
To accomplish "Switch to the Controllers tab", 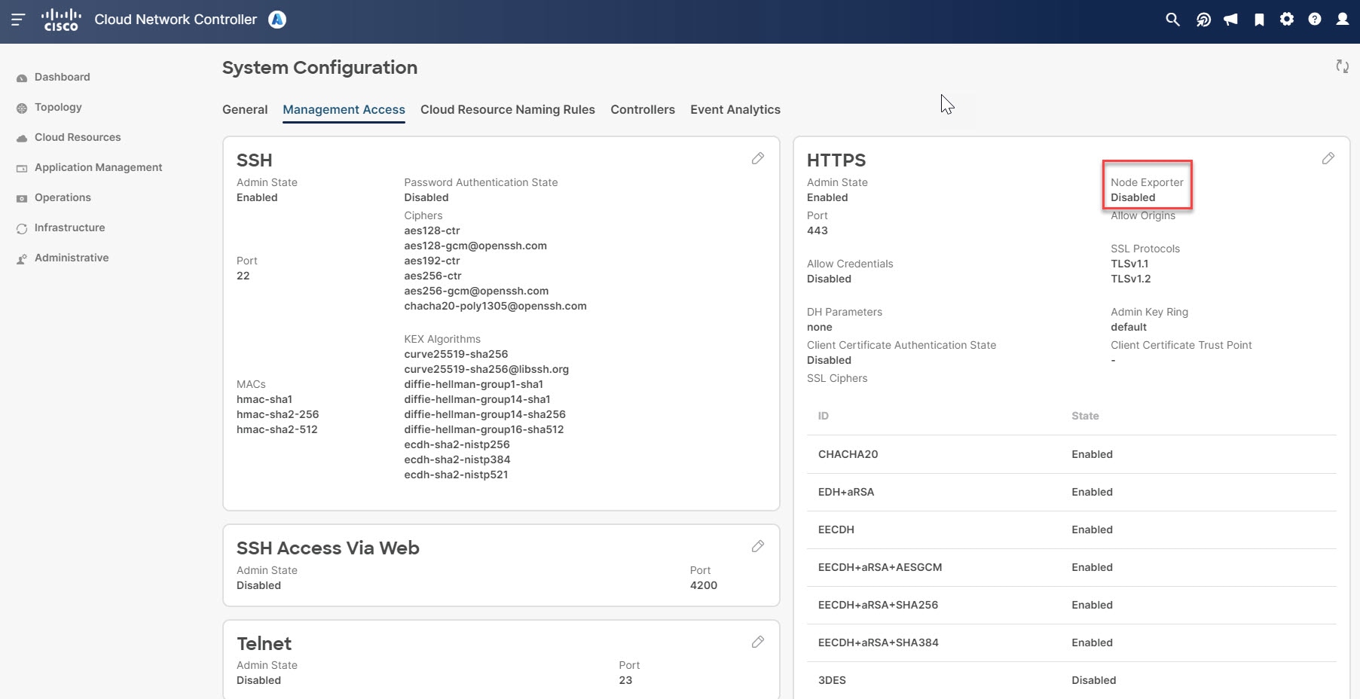I will (642, 109).
